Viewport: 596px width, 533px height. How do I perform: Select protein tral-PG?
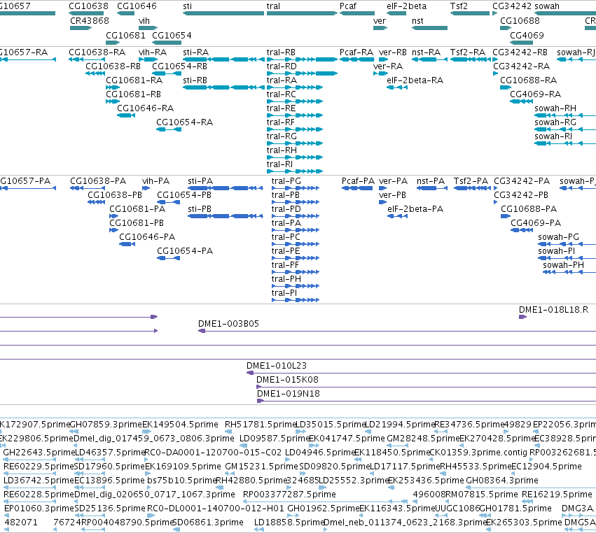296,188
